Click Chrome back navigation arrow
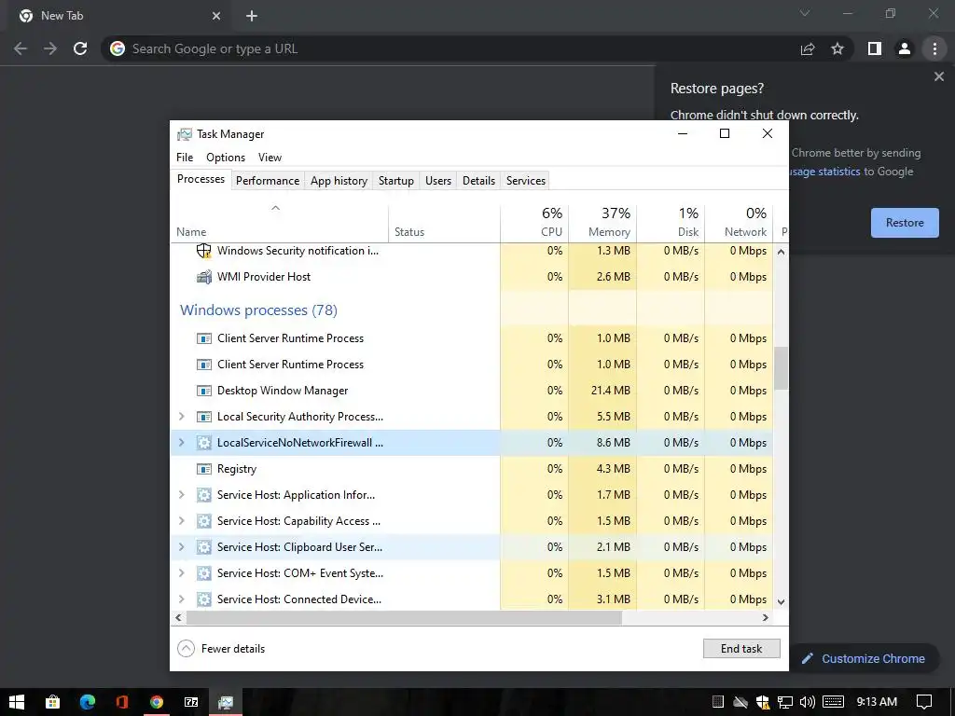The image size is (955, 716). (x=21, y=48)
